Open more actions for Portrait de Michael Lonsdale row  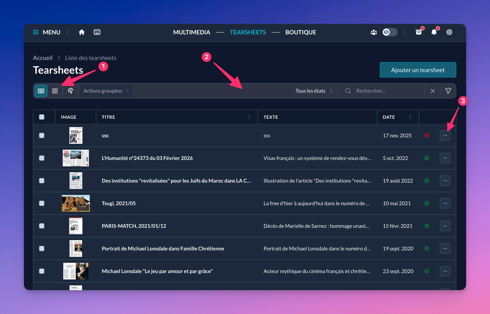[x=445, y=249]
